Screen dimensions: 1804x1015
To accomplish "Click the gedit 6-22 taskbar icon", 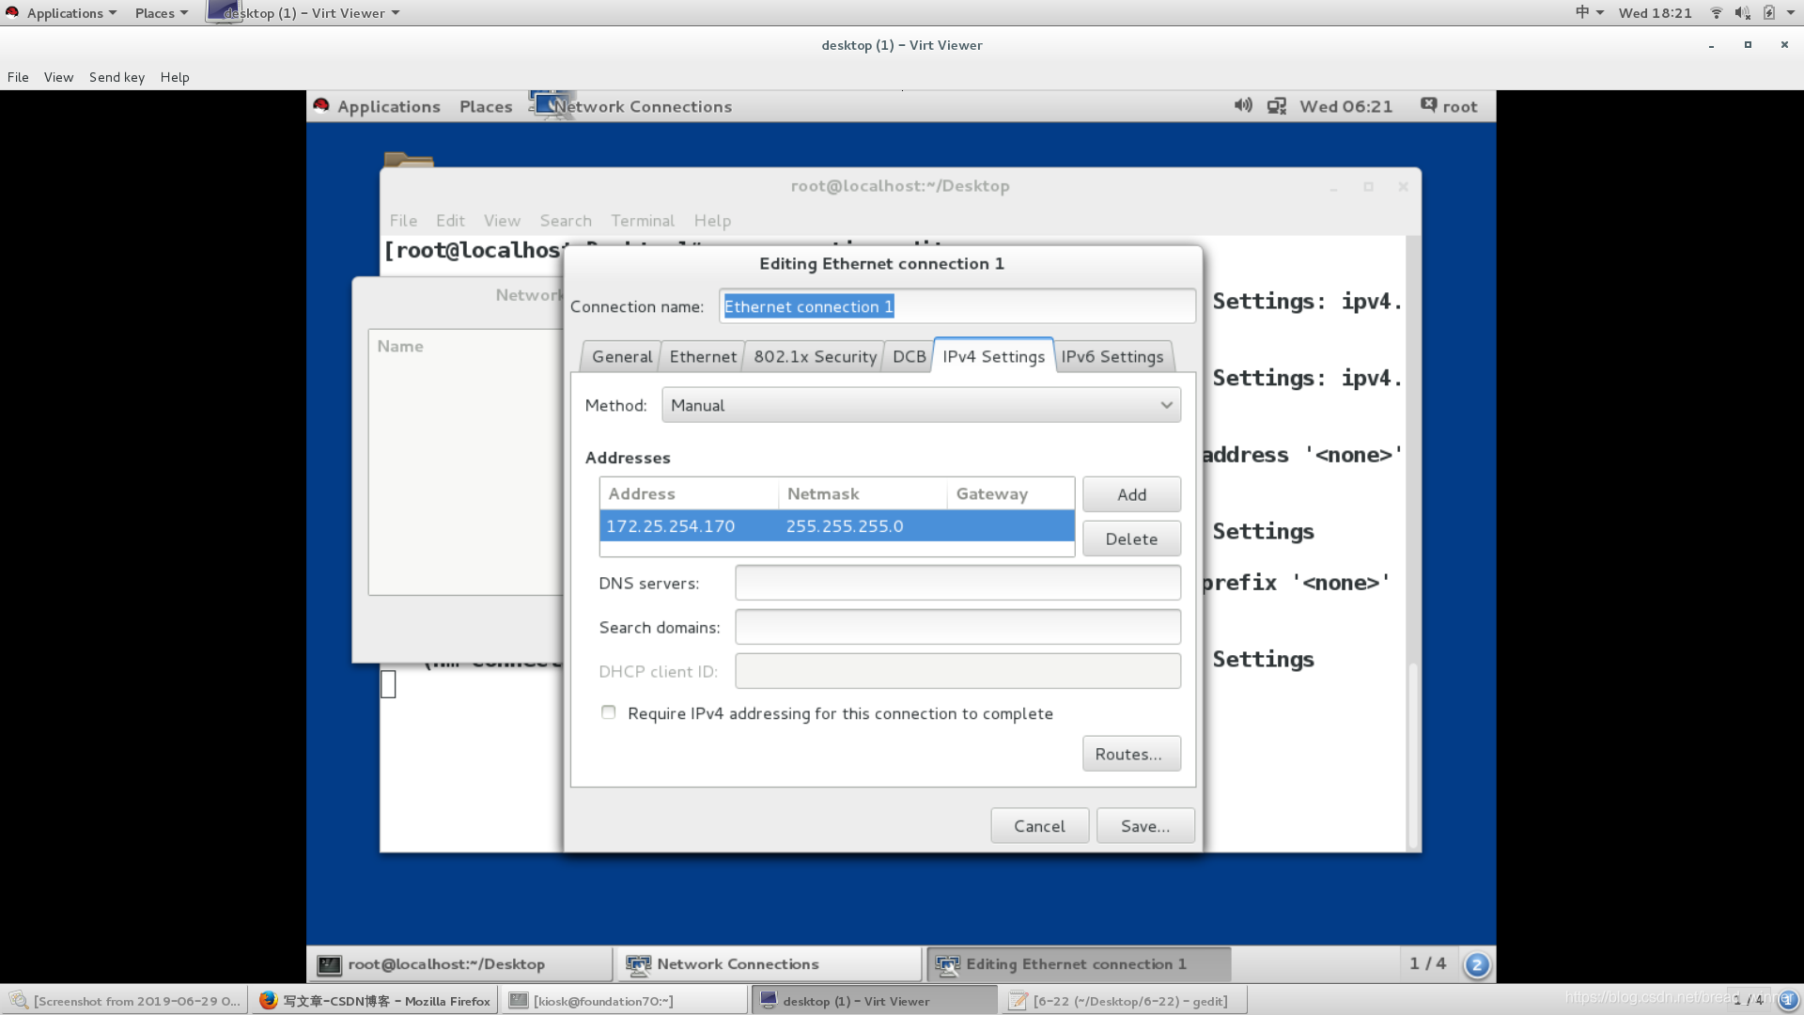I will [x=1018, y=1001].
